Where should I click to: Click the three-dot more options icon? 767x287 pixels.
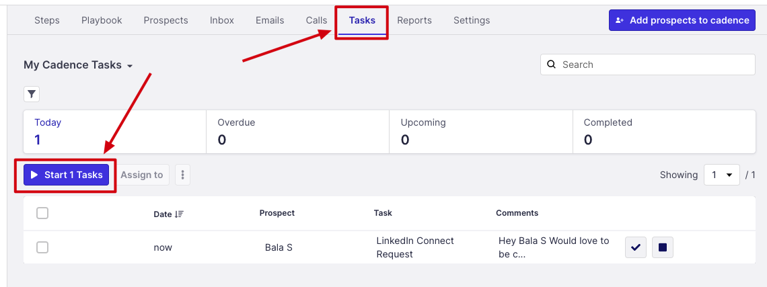[182, 175]
